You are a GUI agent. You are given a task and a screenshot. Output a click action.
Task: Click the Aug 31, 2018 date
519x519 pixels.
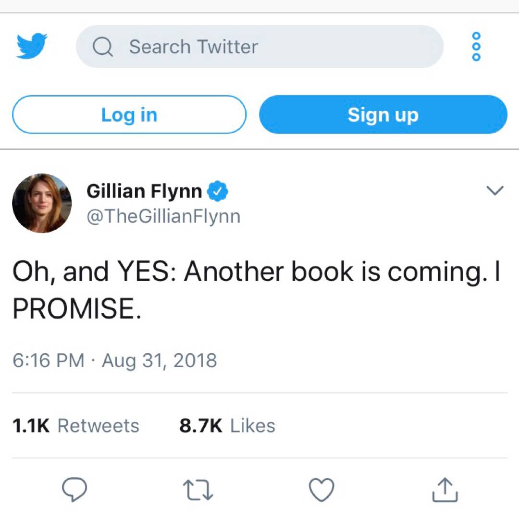pos(160,360)
